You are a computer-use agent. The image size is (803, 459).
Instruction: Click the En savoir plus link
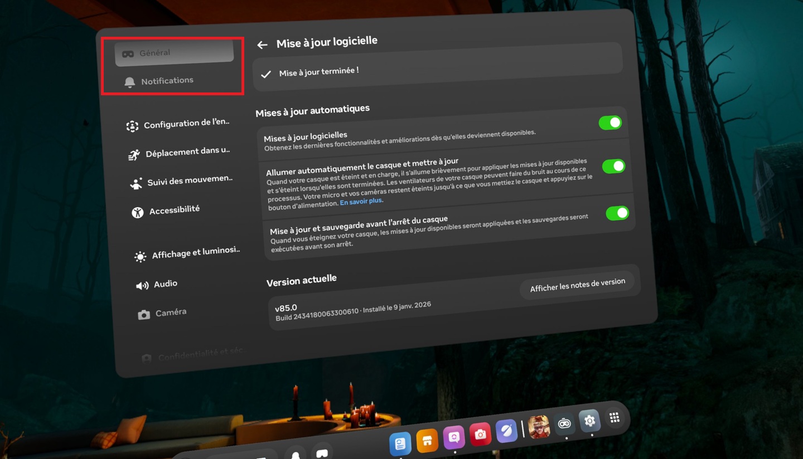tap(361, 202)
